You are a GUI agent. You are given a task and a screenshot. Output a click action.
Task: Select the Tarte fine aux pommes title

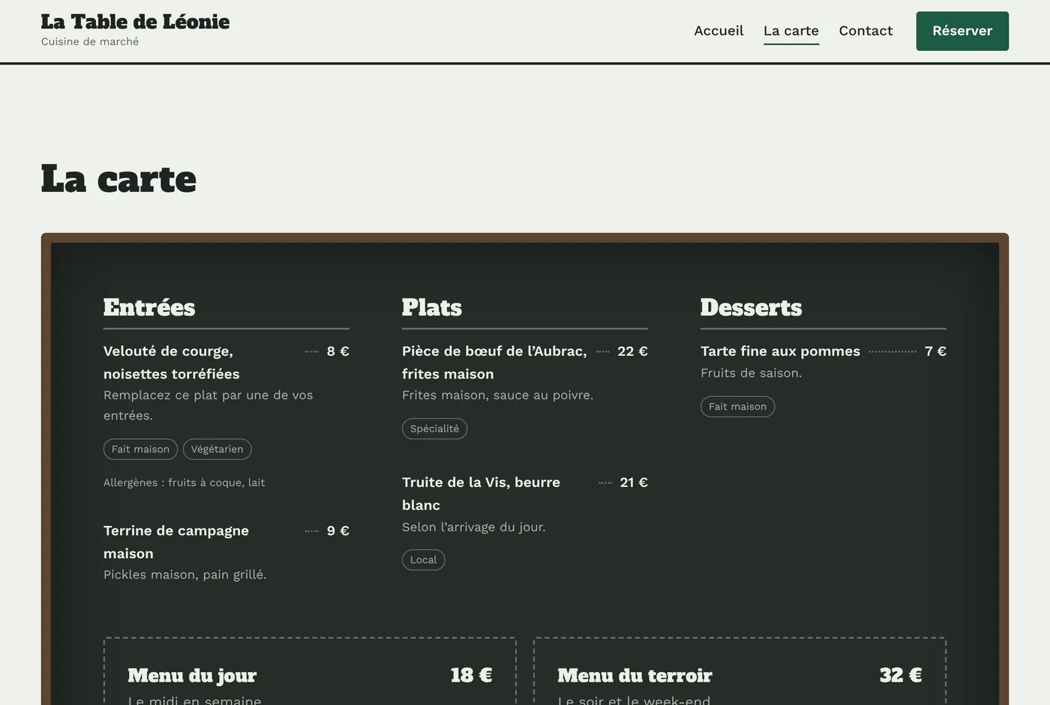780,351
